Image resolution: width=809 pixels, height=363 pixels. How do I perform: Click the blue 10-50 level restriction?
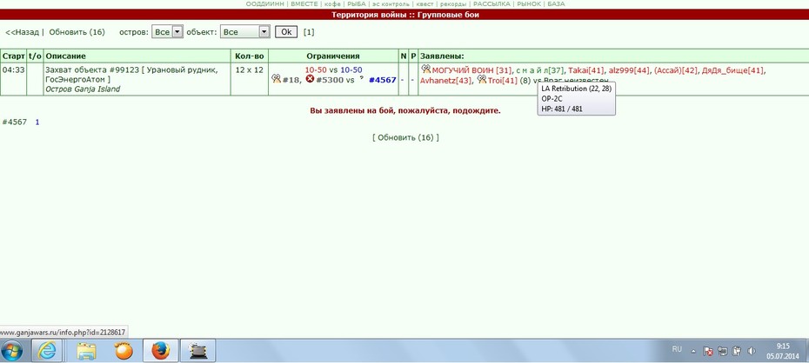pos(351,70)
